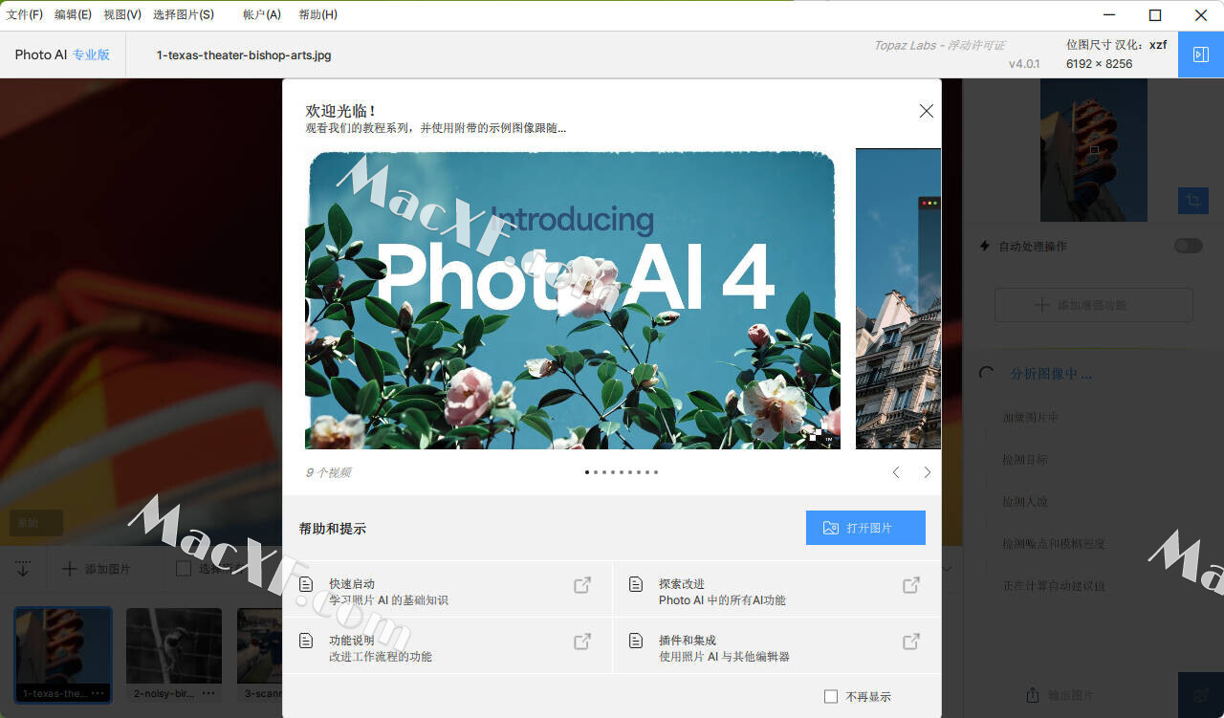Tick the 选择 checkbox in filmstrip bar
The width and height of the screenshot is (1224, 718).
pos(184,569)
